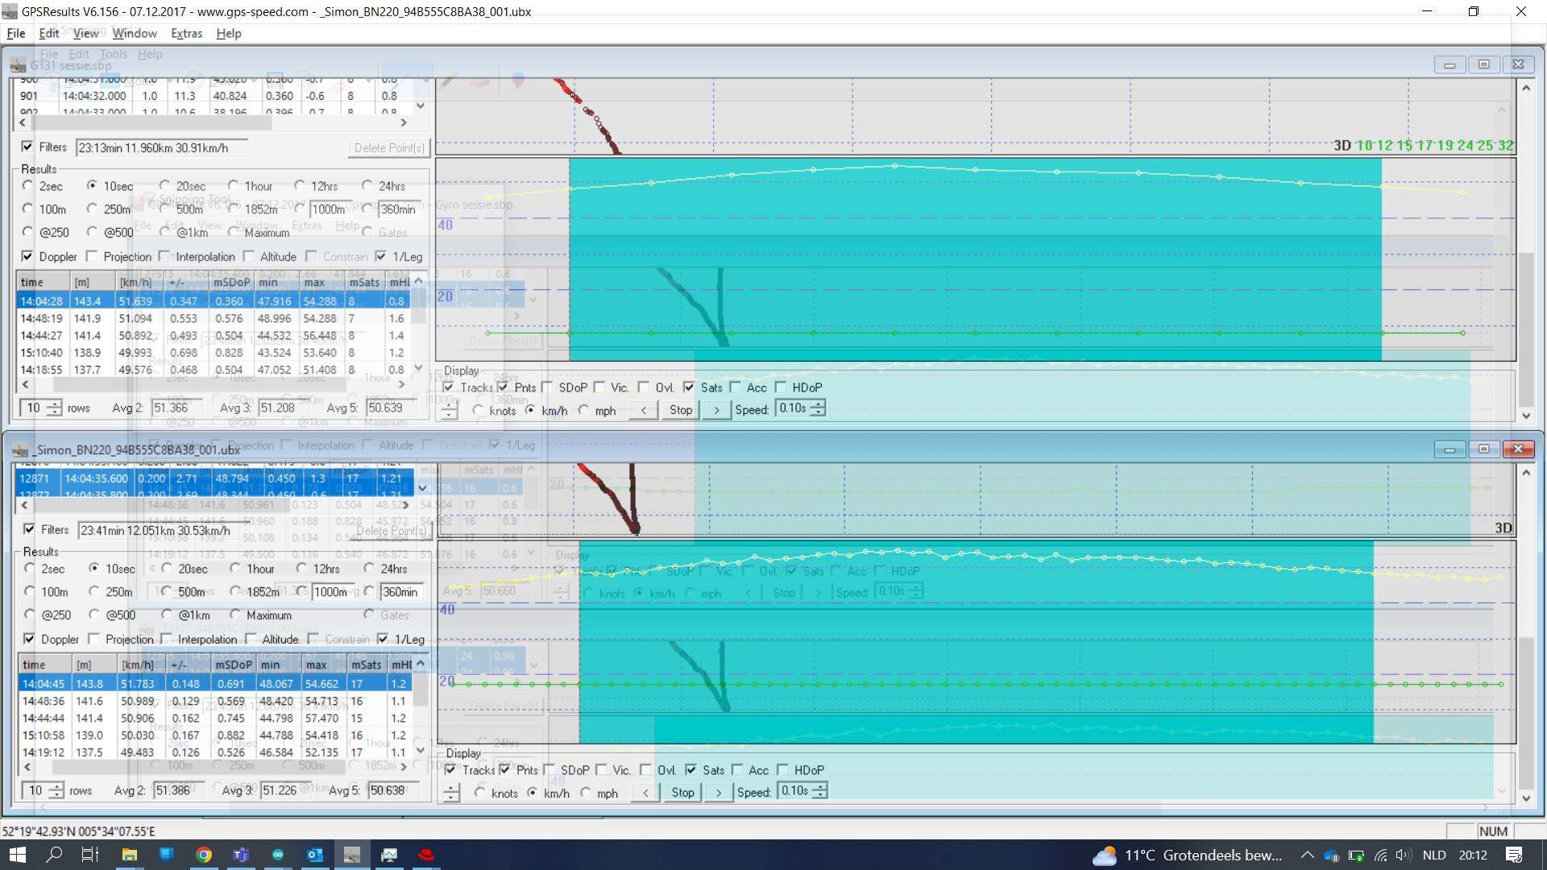Uncheck the Filters checkbox in bottom window
Screen dimensions: 1547x870
coord(30,529)
